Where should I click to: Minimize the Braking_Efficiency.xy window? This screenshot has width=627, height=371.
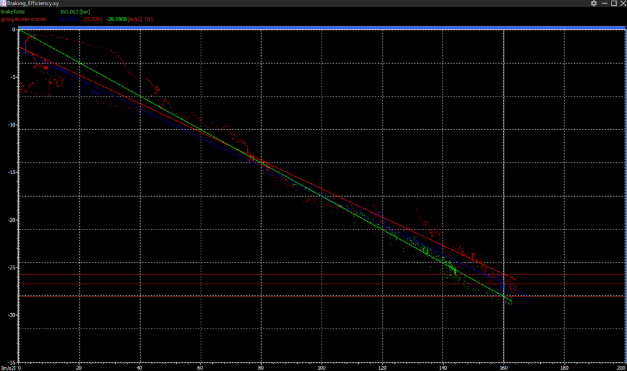click(x=603, y=3)
